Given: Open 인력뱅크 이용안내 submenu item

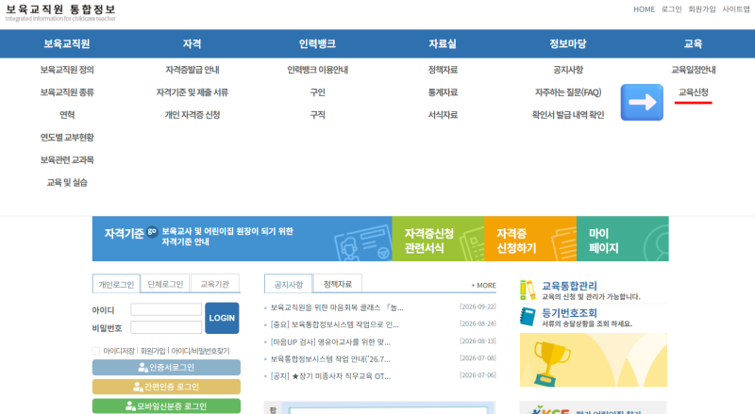Looking at the screenshot, I should click(x=317, y=70).
